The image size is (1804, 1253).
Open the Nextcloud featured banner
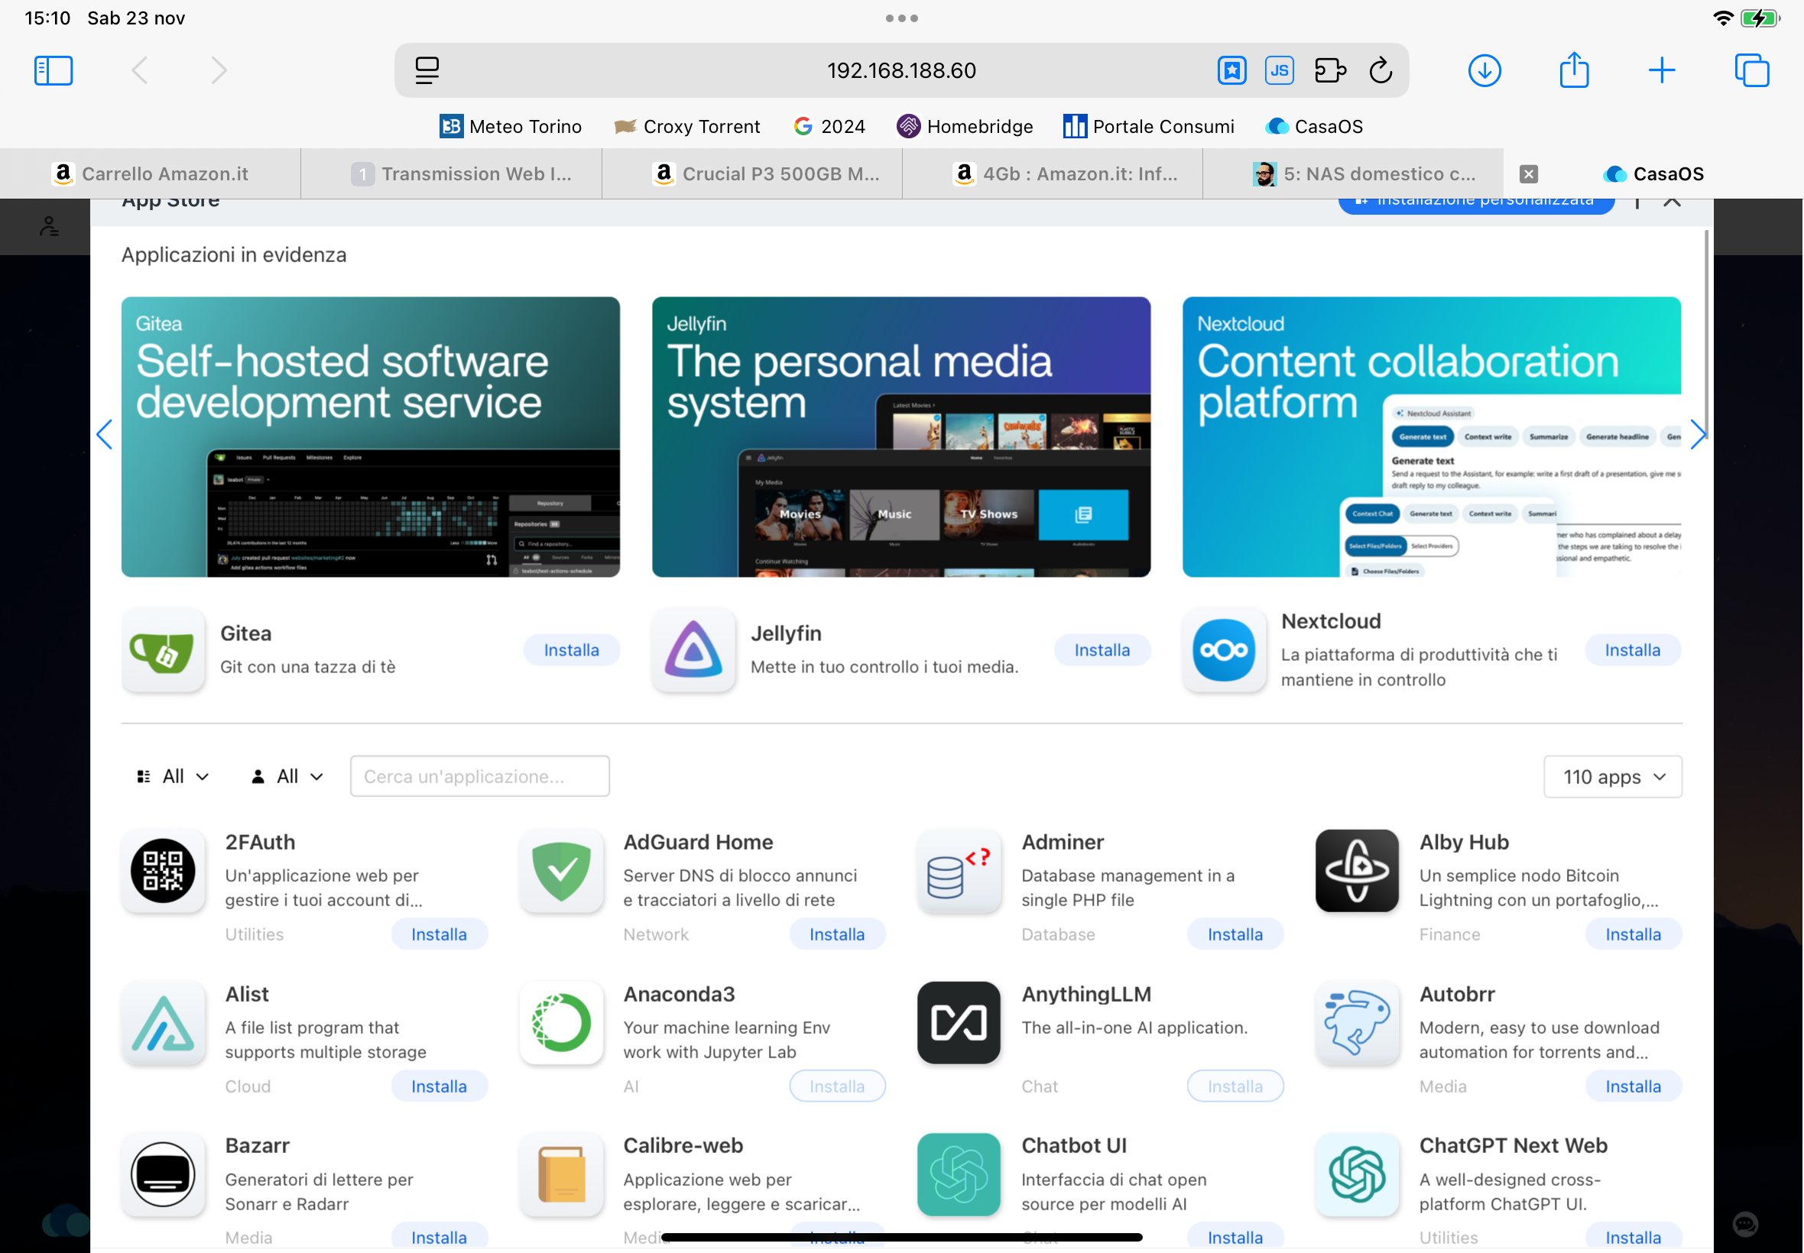pos(1431,436)
